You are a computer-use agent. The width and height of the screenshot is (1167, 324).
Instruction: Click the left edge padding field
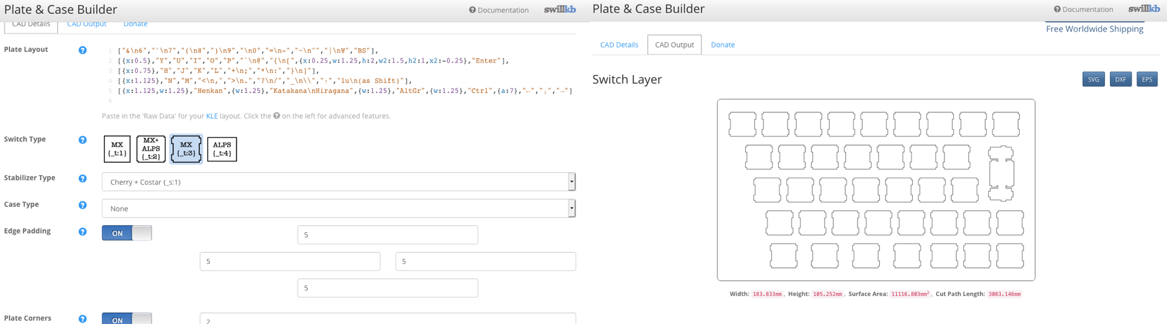[x=290, y=261]
